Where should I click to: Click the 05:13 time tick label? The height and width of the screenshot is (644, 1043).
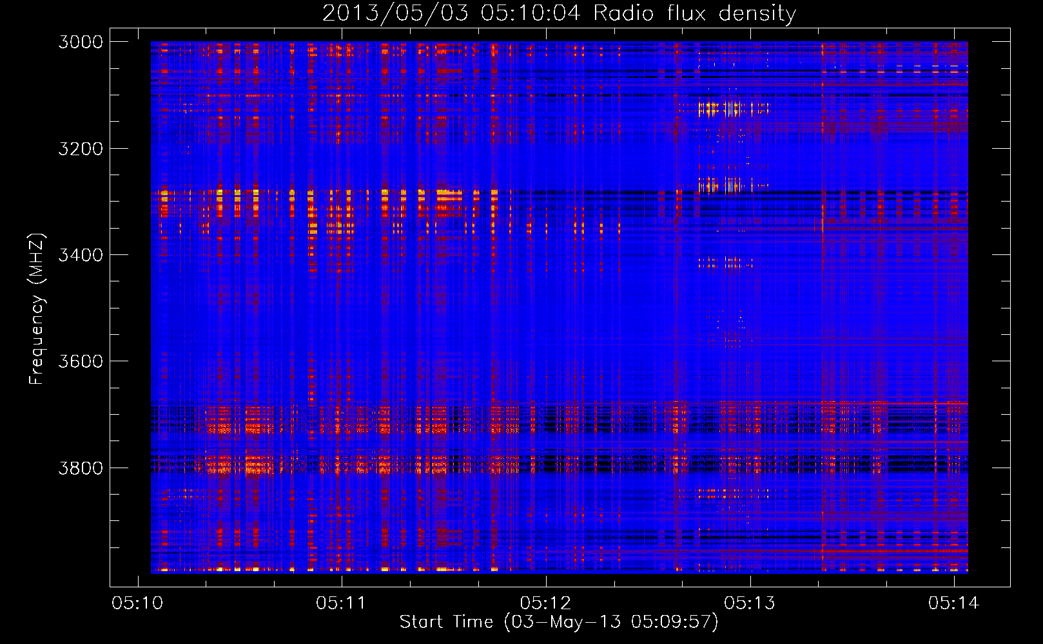[750, 603]
